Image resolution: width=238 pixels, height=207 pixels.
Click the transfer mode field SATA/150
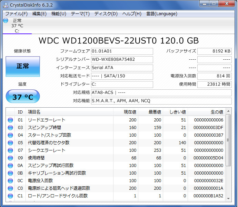pos(122,76)
